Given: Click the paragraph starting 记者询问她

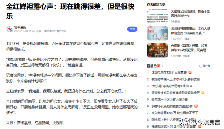Looking at the screenshot, I should coord(72,78).
